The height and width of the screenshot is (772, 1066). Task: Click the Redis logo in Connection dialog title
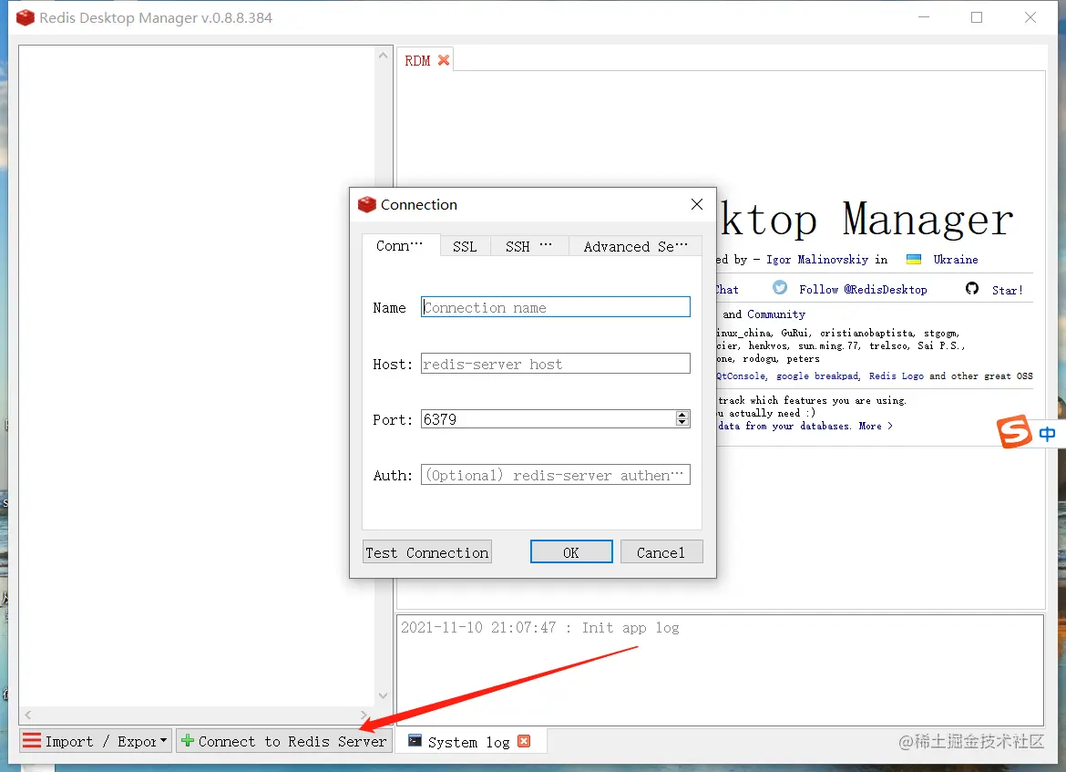[x=367, y=205]
